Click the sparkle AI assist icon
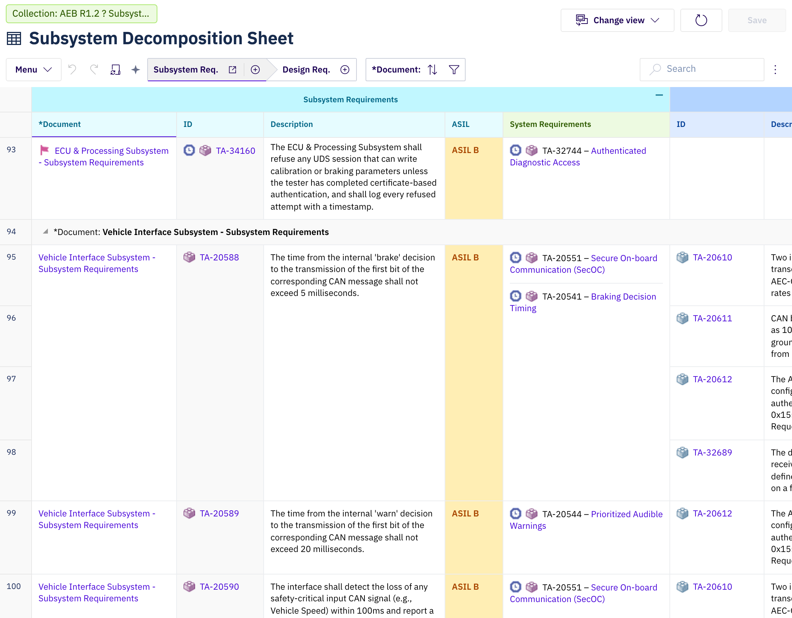 click(x=136, y=70)
